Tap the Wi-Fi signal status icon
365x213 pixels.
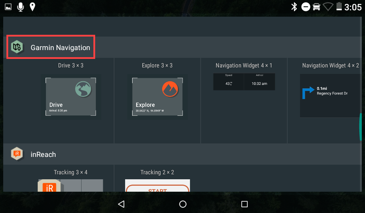(x=328, y=7)
